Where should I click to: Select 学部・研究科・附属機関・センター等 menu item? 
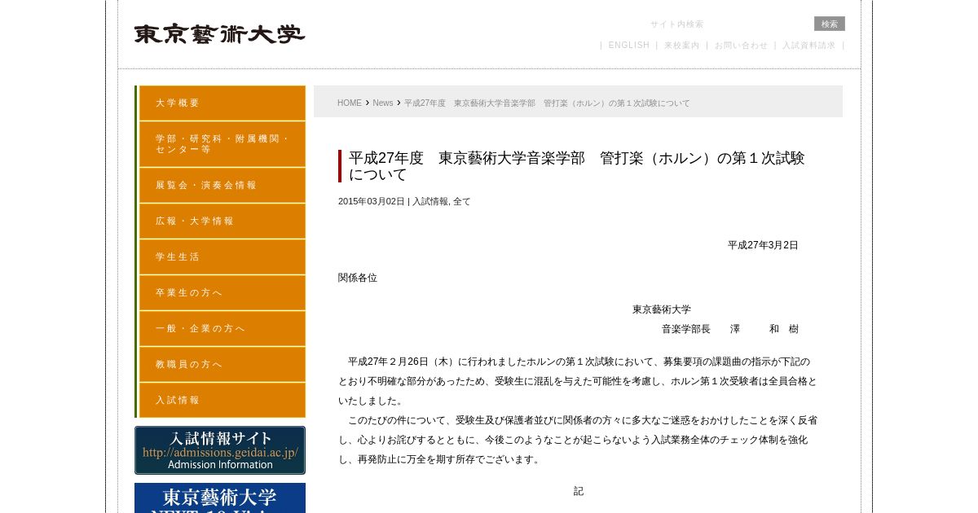pos(222,144)
